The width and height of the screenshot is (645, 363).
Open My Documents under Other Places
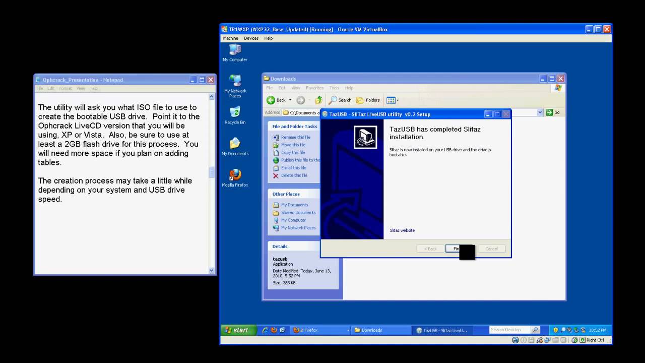(290, 205)
